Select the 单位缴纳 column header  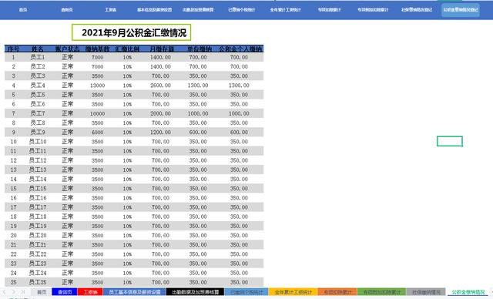click(200, 49)
